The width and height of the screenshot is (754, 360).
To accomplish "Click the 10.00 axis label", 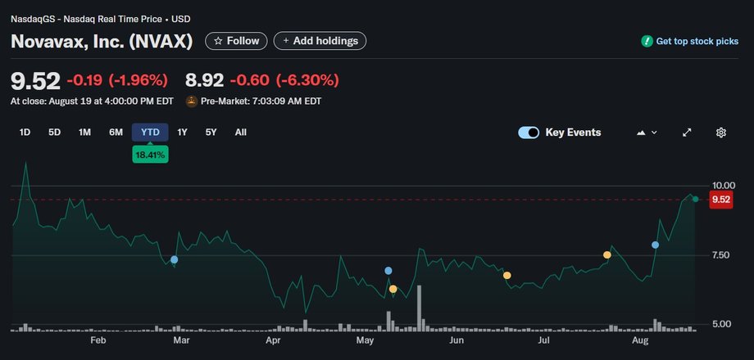I will click(723, 186).
